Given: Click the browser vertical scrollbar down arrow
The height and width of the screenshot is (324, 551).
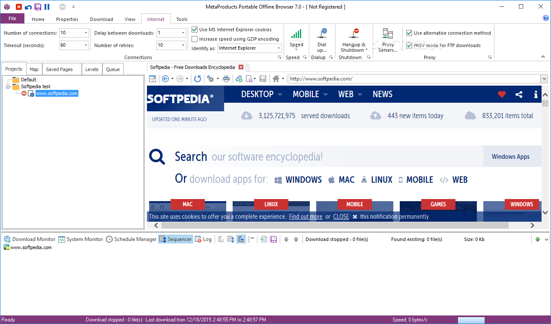Looking at the screenshot, I should (545, 212).
